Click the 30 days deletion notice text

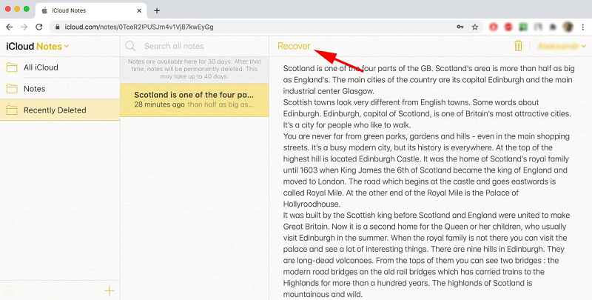[195, 69]
